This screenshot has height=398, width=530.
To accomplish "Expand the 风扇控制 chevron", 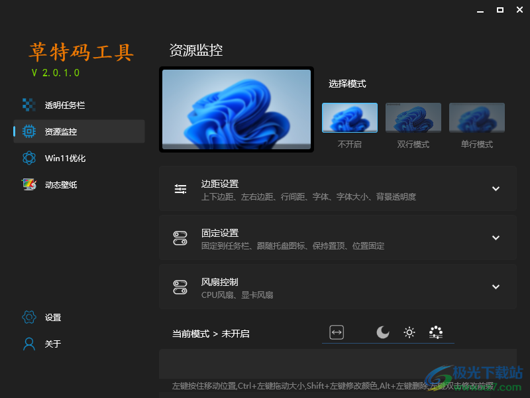I will tap(496, 287).
